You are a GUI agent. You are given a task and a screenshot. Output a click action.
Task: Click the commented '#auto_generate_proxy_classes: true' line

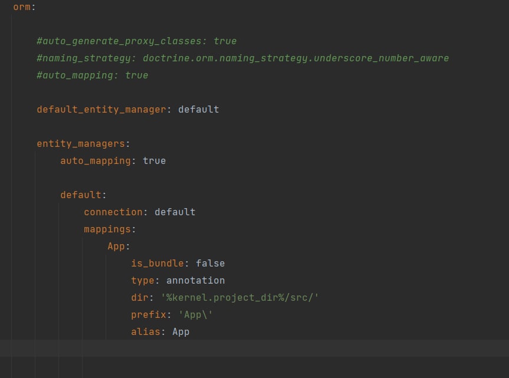click(137, 41)
